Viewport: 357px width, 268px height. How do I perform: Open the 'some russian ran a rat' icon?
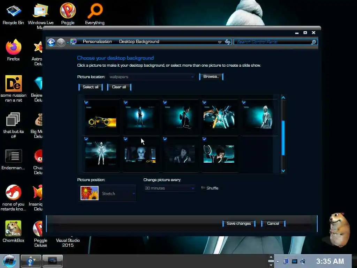click(x=14, y=89)
